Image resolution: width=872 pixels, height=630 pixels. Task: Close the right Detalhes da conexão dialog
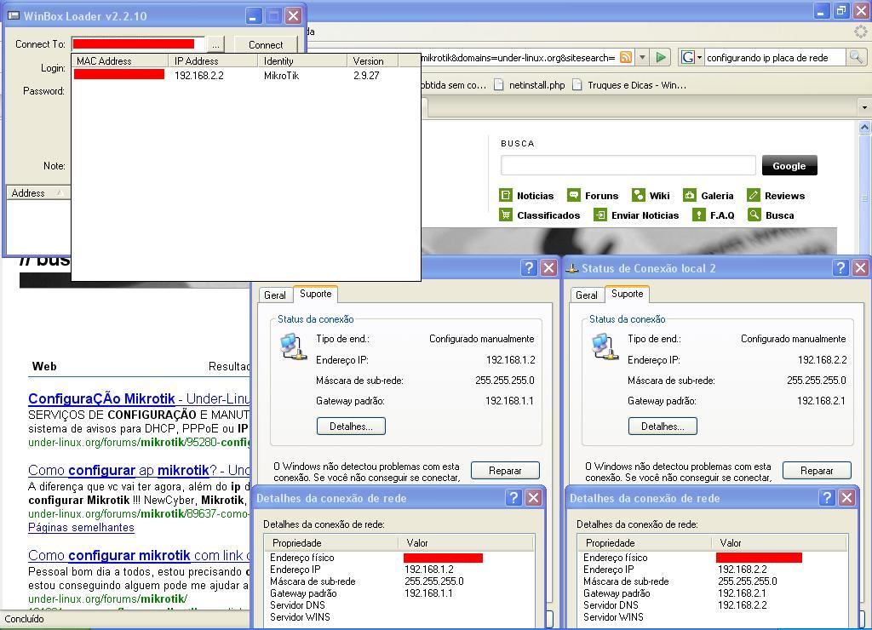[846, 497]
